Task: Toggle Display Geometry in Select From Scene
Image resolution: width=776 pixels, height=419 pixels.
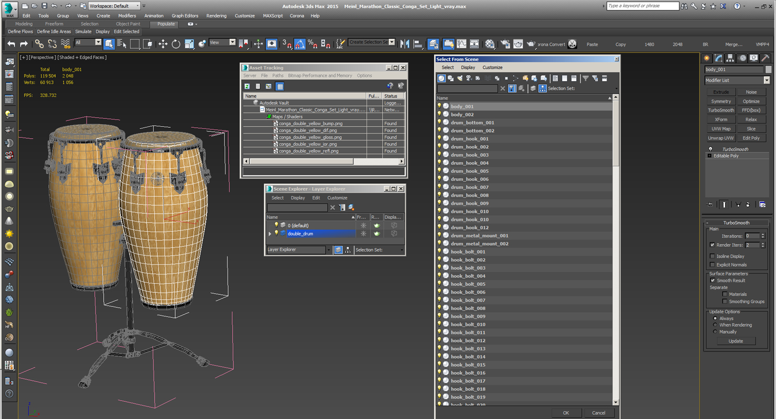Action: pos(441,78)
